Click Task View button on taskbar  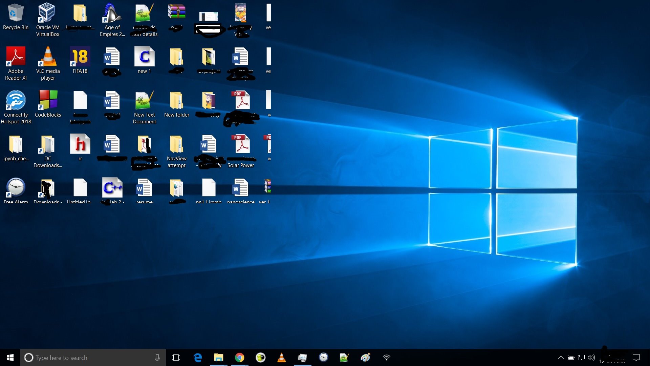[x=175, y=358]
